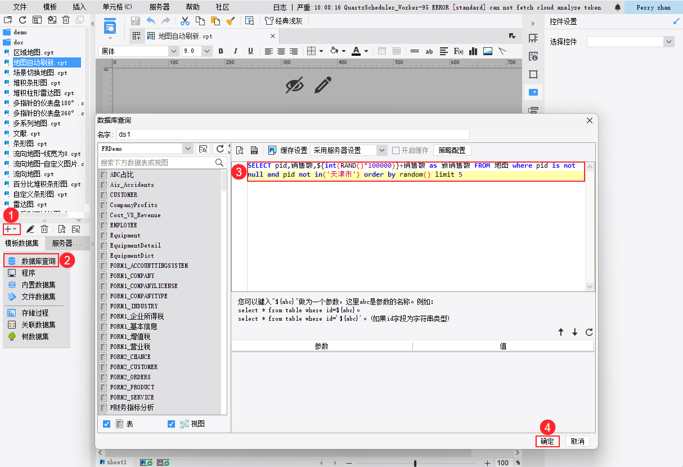
Task: Click the preview query icon in the dialog toolbar
Action: tap(240, 150)
